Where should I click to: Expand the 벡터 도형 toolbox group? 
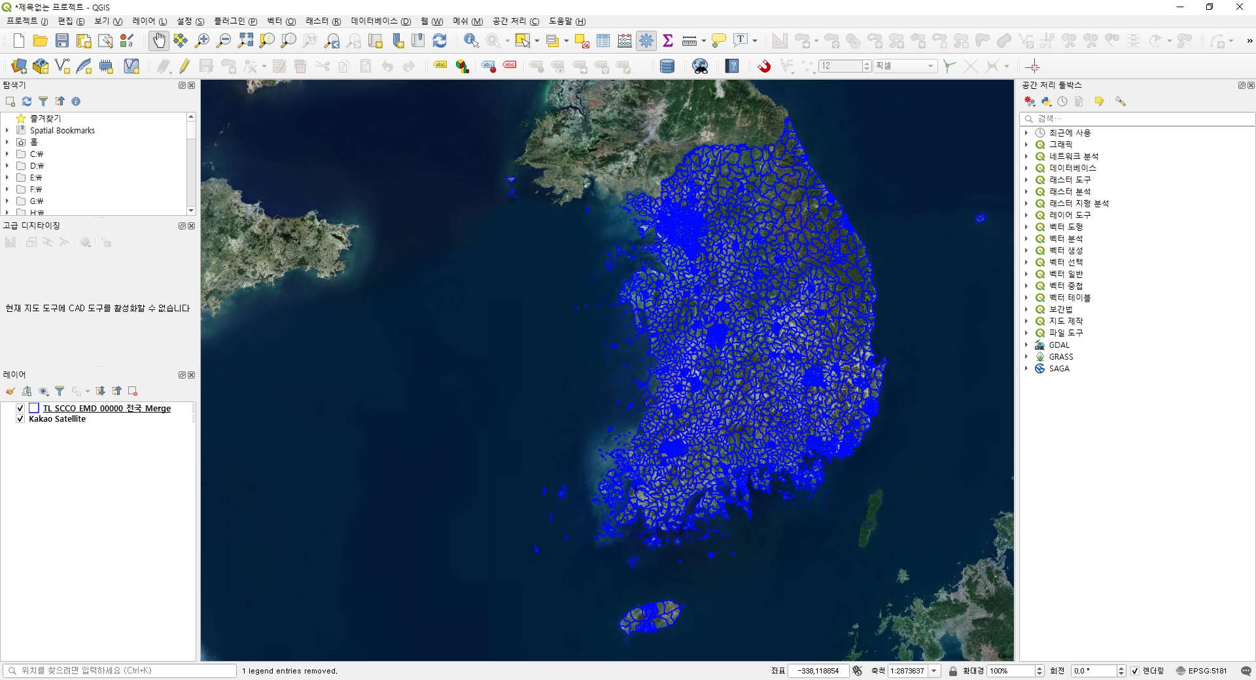pos(1026,227)
